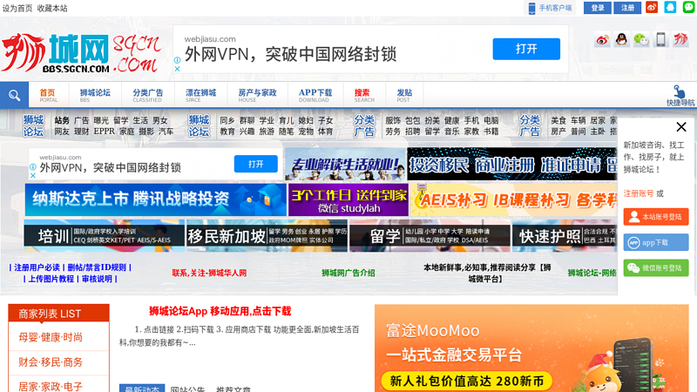Close the login popup panel

click(x=681, y=126)
